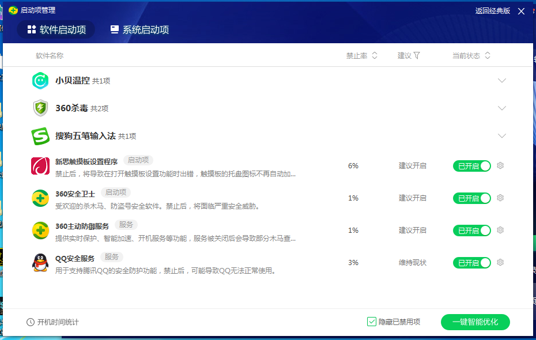Click 建议开启 in the 360主动防御服务 row

(x=413, y=231)
